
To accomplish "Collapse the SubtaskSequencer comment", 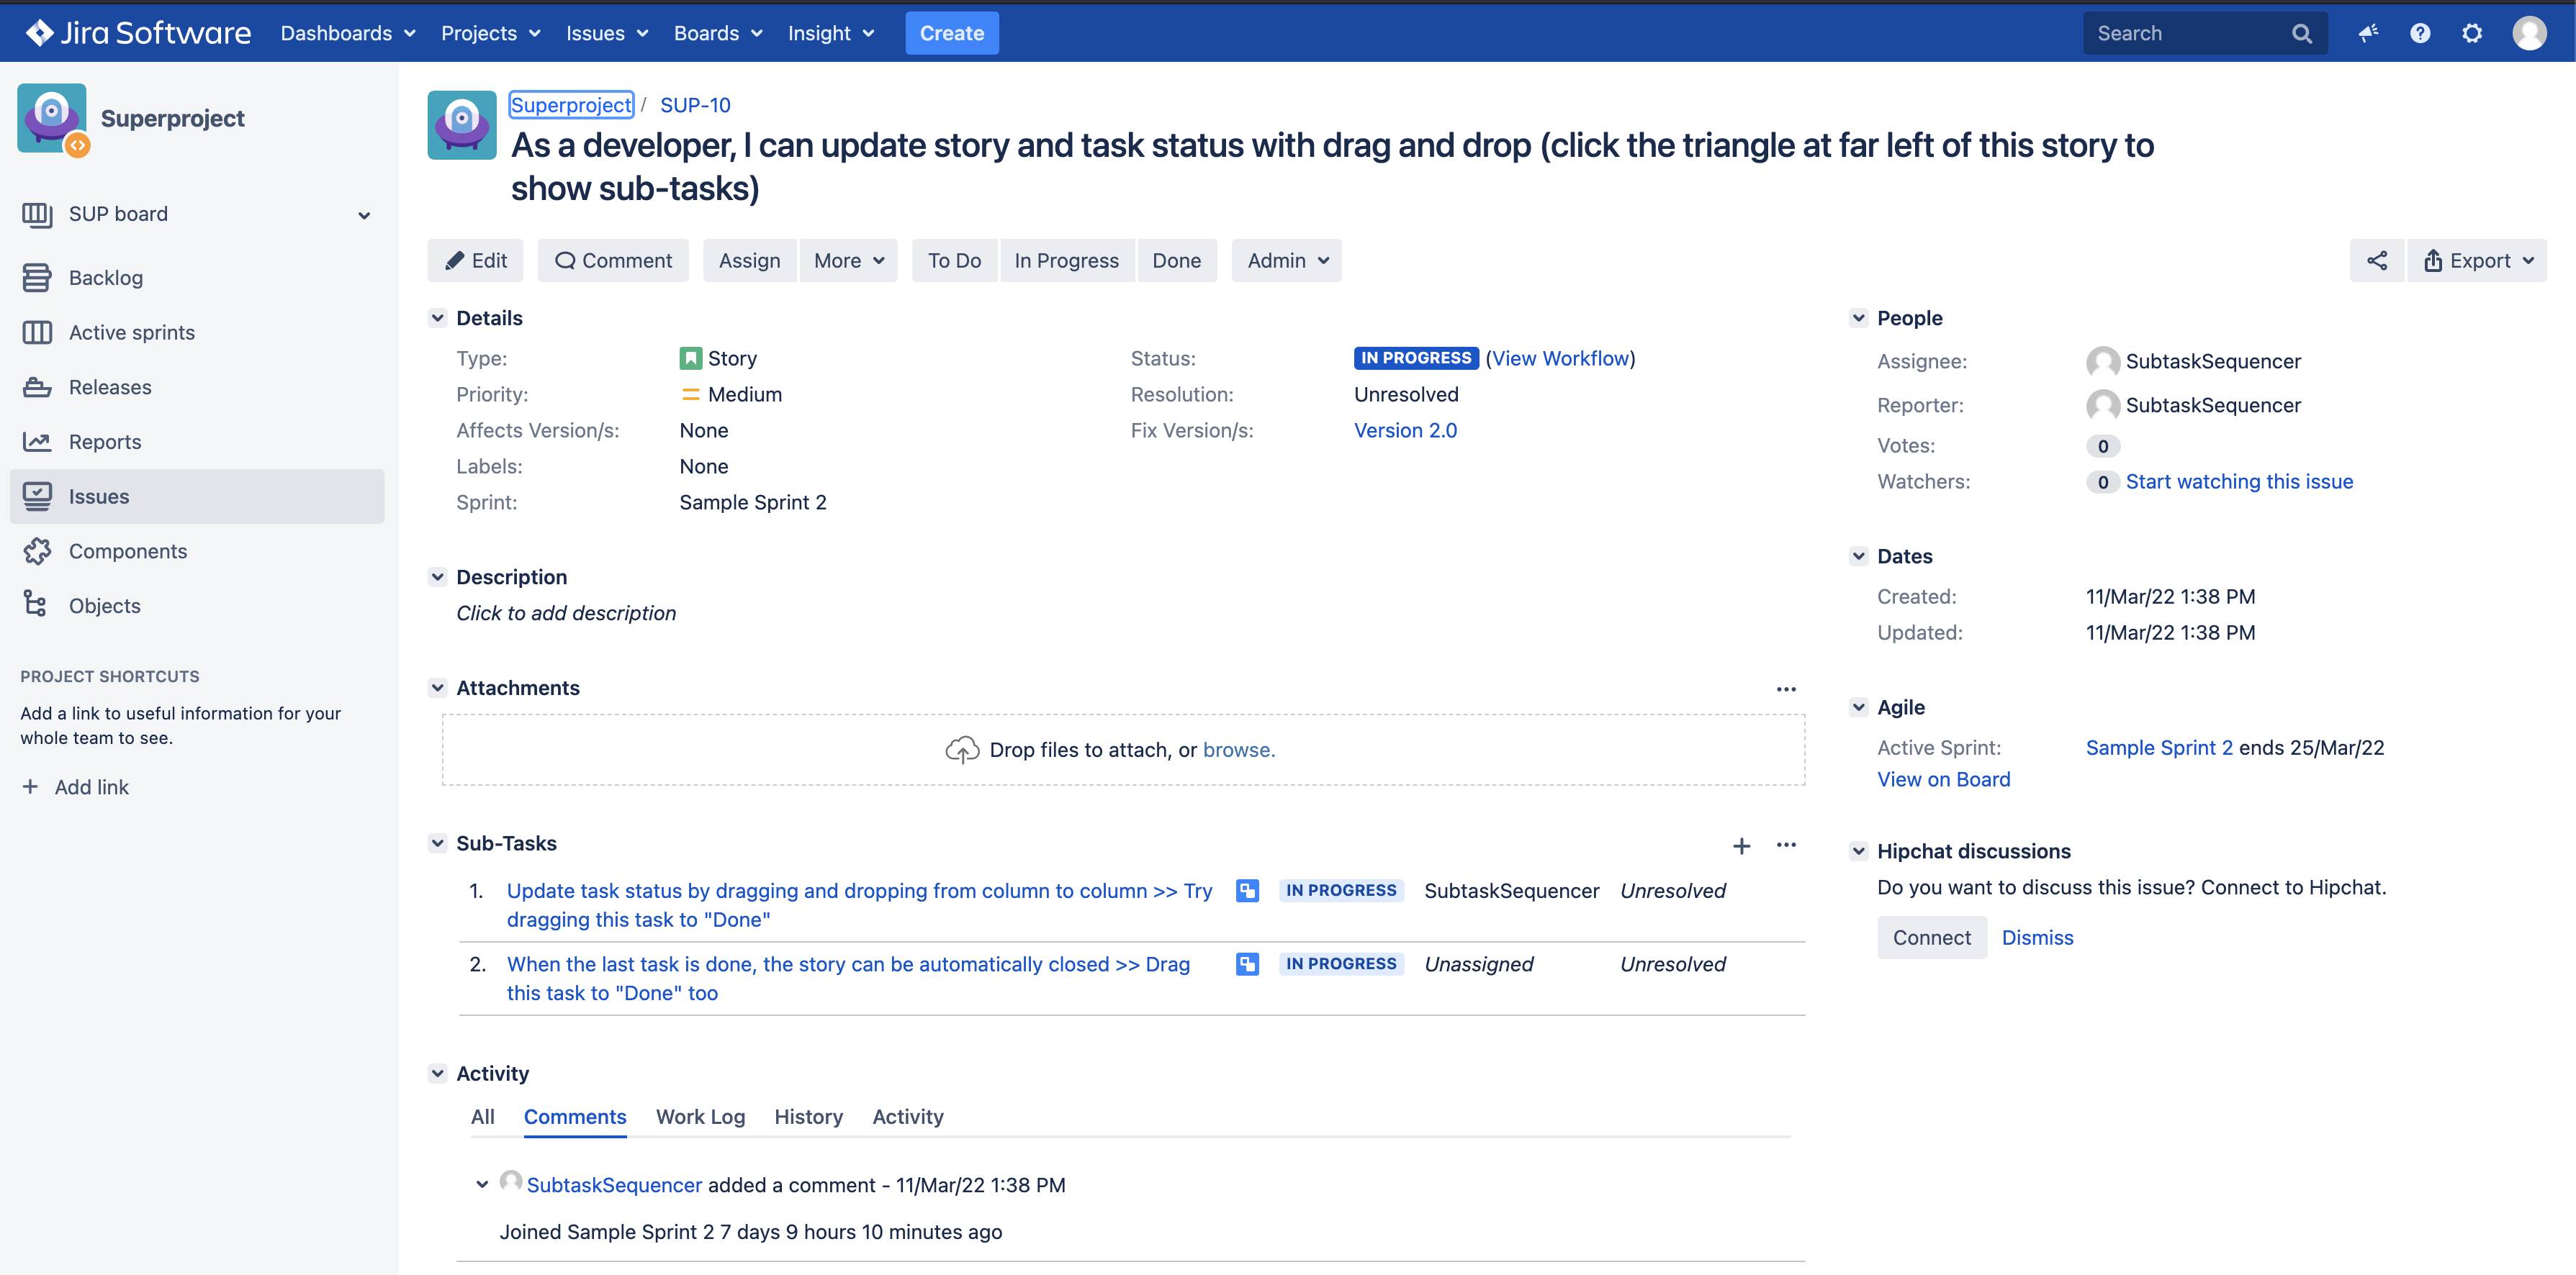I will pos(482,1185).
